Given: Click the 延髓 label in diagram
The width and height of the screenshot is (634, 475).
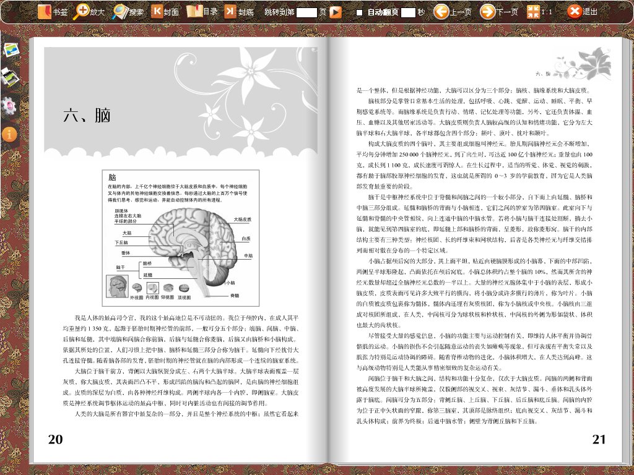Looking at the screenshot, I should (x=147, y=275).
